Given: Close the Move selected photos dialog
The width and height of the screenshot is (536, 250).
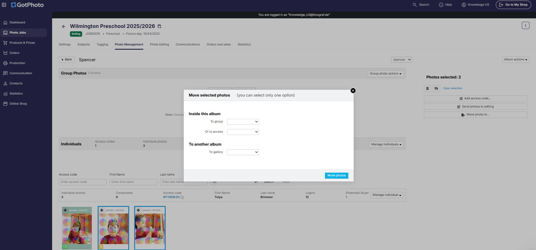Looking at the screenshot, I should [353, 91].
